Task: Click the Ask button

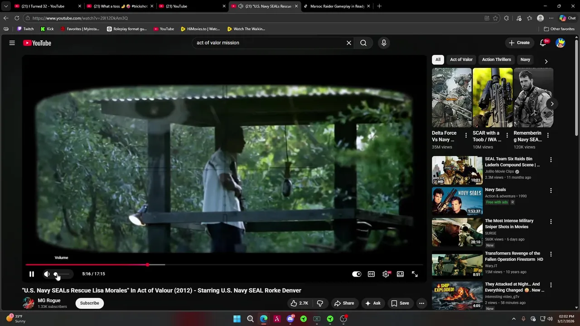Action: click(373, 303)
